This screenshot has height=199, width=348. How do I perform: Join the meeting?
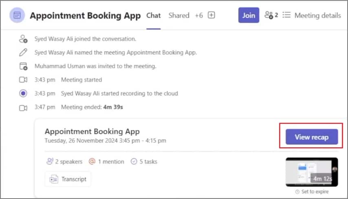click(x=249, y=15)
